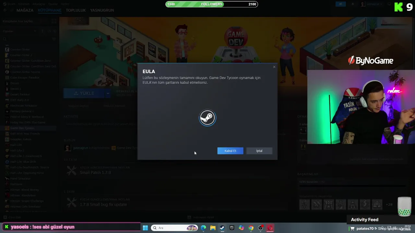Select DiRT Rally 2.0 in library
This screenshot has width=415, height=233.
(x=19, y=100)
